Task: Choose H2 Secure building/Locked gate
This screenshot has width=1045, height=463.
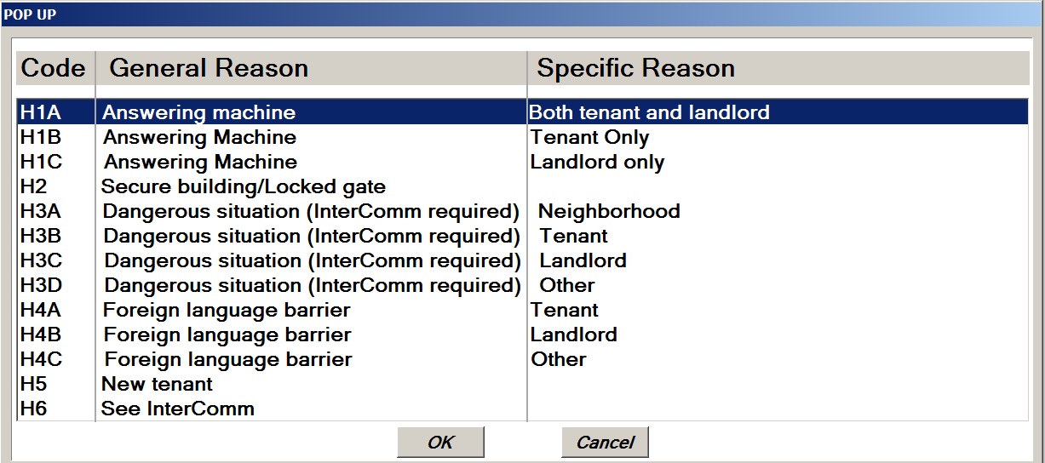Action: tap(243, 186)
